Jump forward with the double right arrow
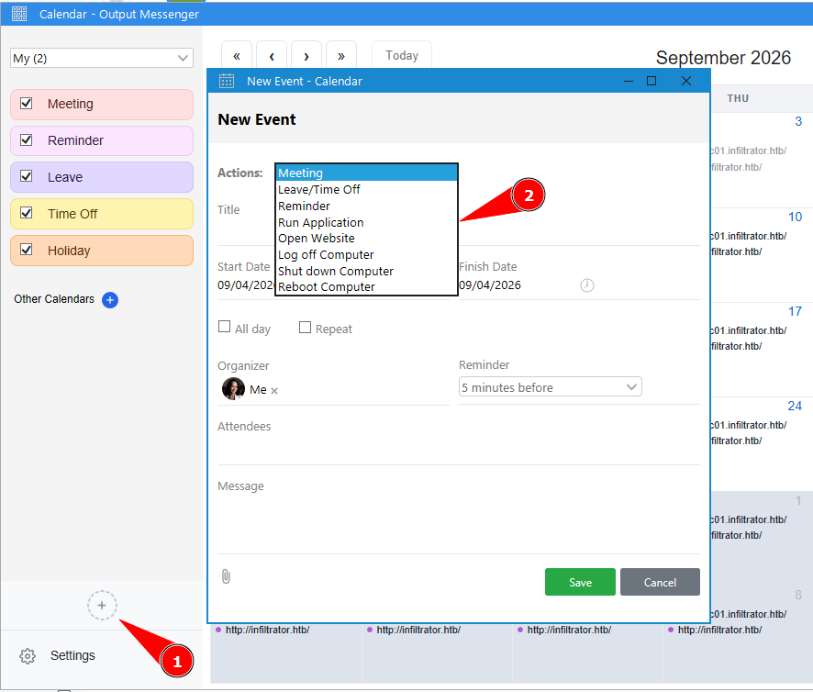This screenshot has width=813, height=692. (341, 55)
